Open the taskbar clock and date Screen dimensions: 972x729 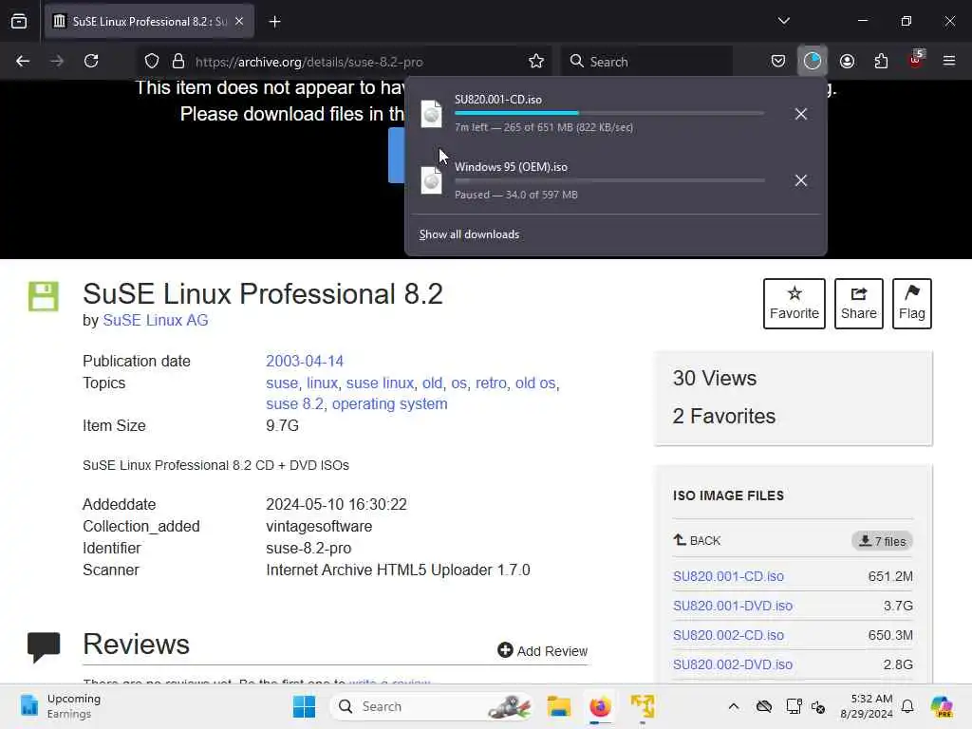point(866,706)
